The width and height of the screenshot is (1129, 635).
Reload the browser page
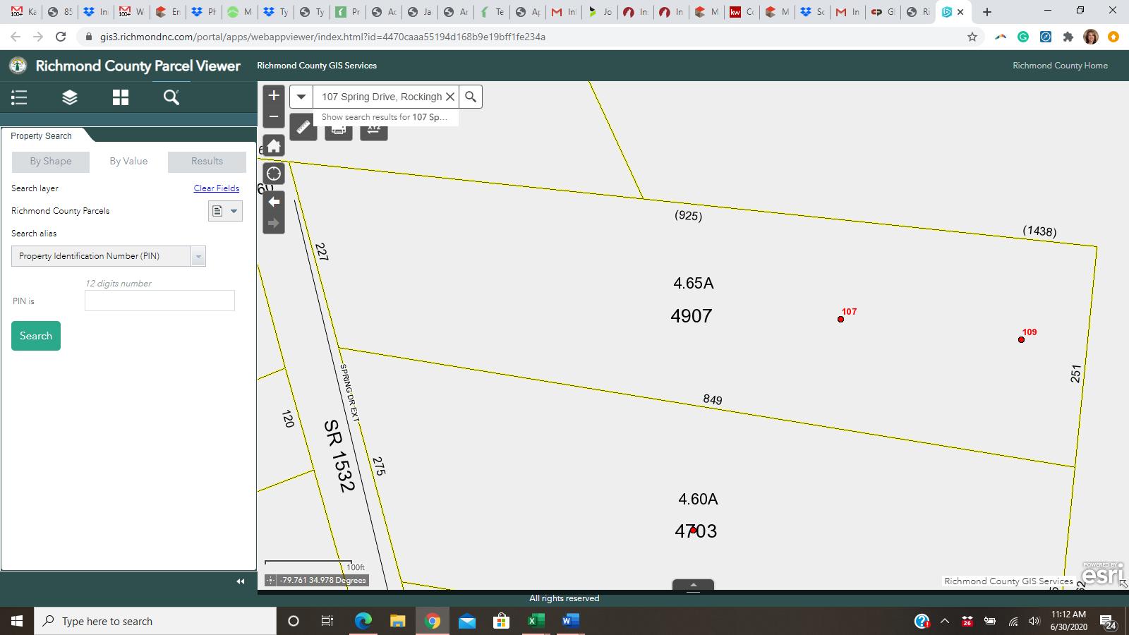pos(61,37)
